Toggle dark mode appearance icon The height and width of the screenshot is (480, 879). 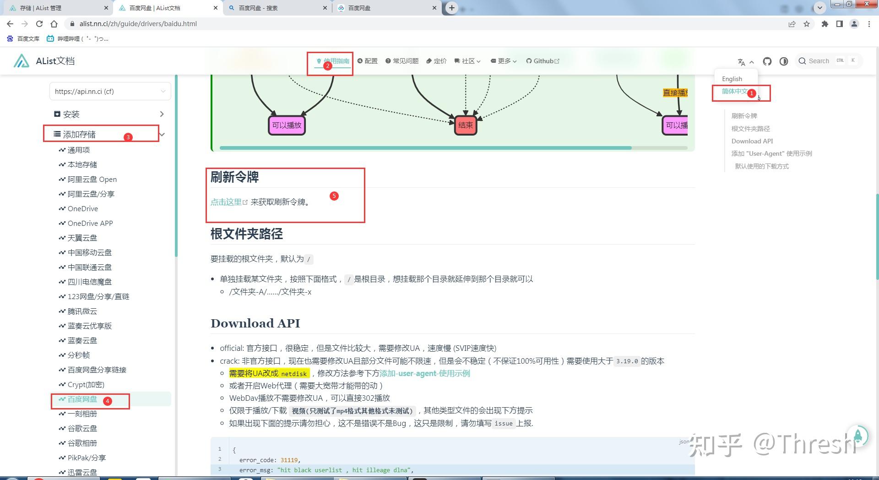tap(784, 61)
